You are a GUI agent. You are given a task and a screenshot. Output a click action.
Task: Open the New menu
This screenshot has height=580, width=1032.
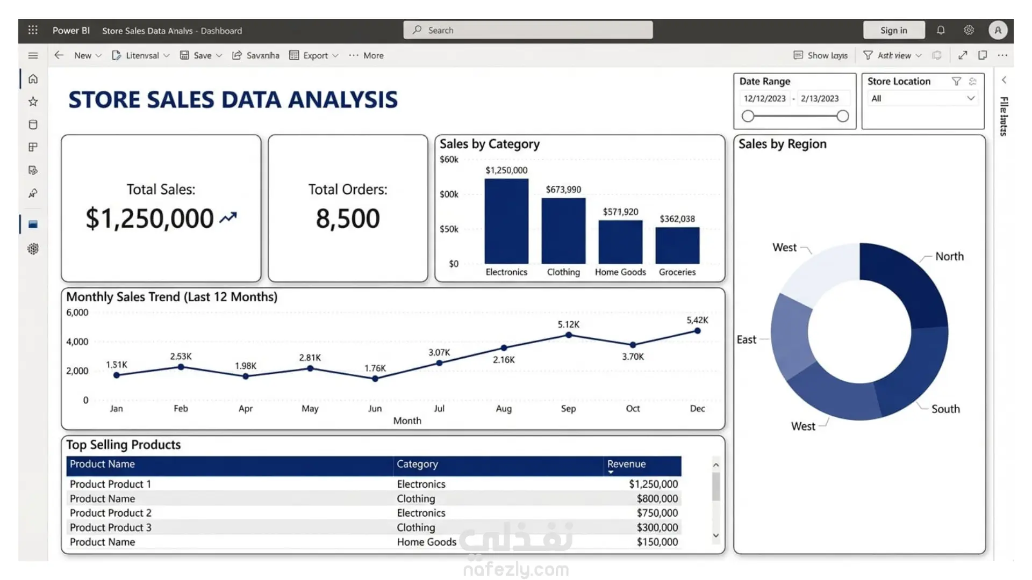(88, 55)
